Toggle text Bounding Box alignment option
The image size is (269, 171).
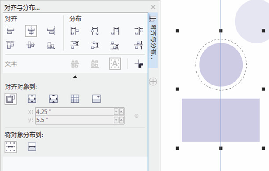[115, 64]
